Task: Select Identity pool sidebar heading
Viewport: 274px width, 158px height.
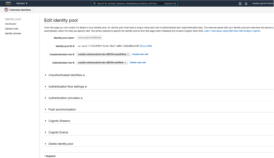Action: (13, 19)
